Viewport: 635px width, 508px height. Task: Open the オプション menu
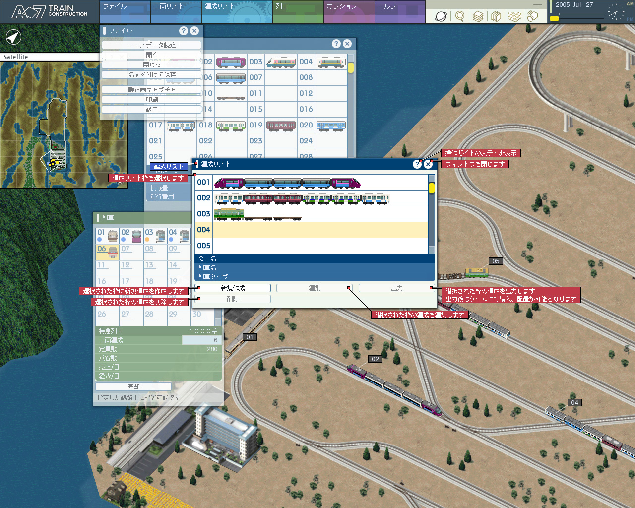[349, 11]
